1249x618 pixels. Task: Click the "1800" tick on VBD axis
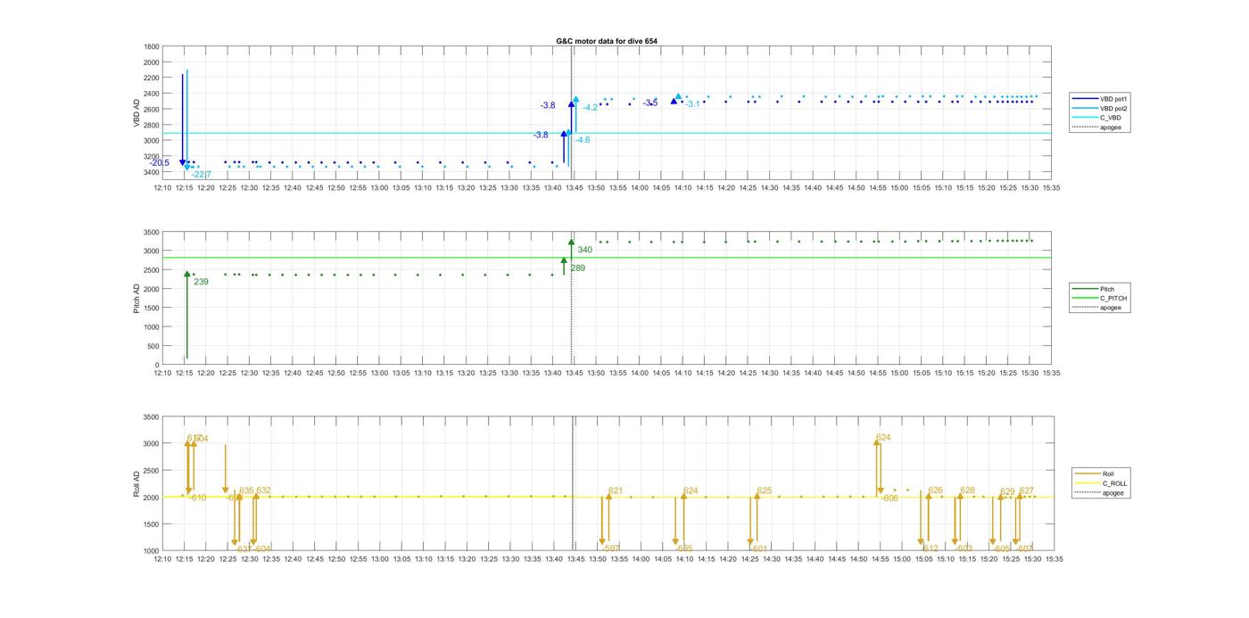click(152, 46)
